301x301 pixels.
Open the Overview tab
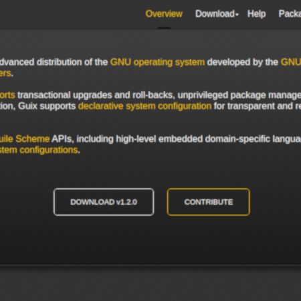tap(164, 14)
